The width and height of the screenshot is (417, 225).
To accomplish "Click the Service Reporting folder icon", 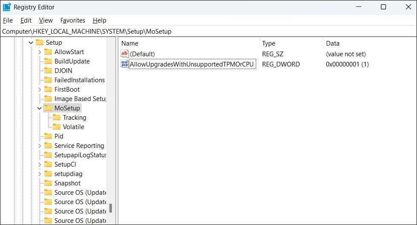I will (48, 146).
